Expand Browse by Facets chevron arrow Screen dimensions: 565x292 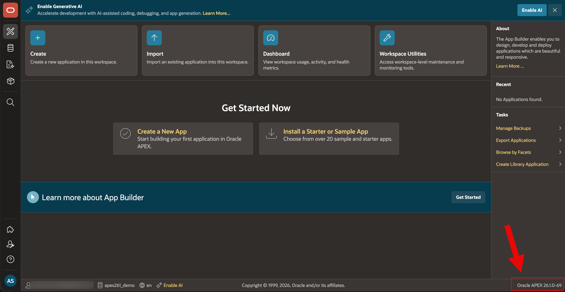tap(560, 152)
